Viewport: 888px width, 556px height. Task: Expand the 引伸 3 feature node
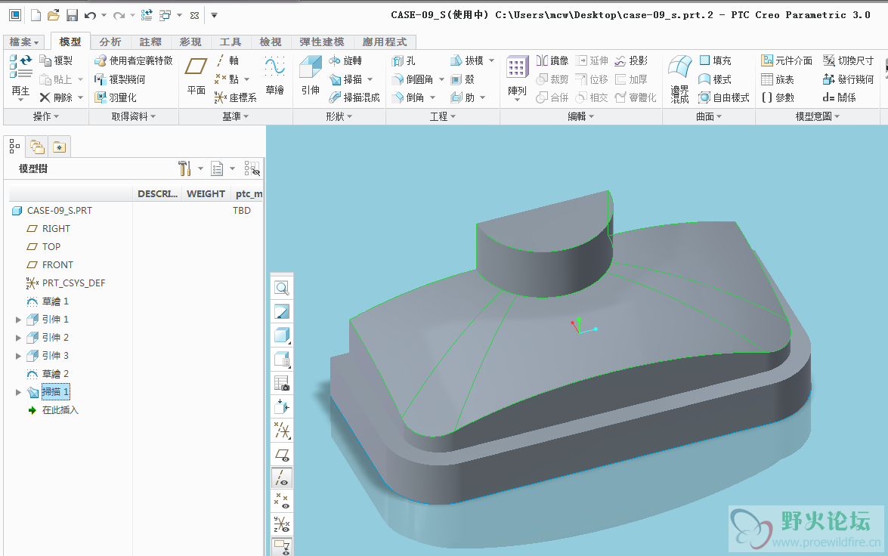pos(18,356)
